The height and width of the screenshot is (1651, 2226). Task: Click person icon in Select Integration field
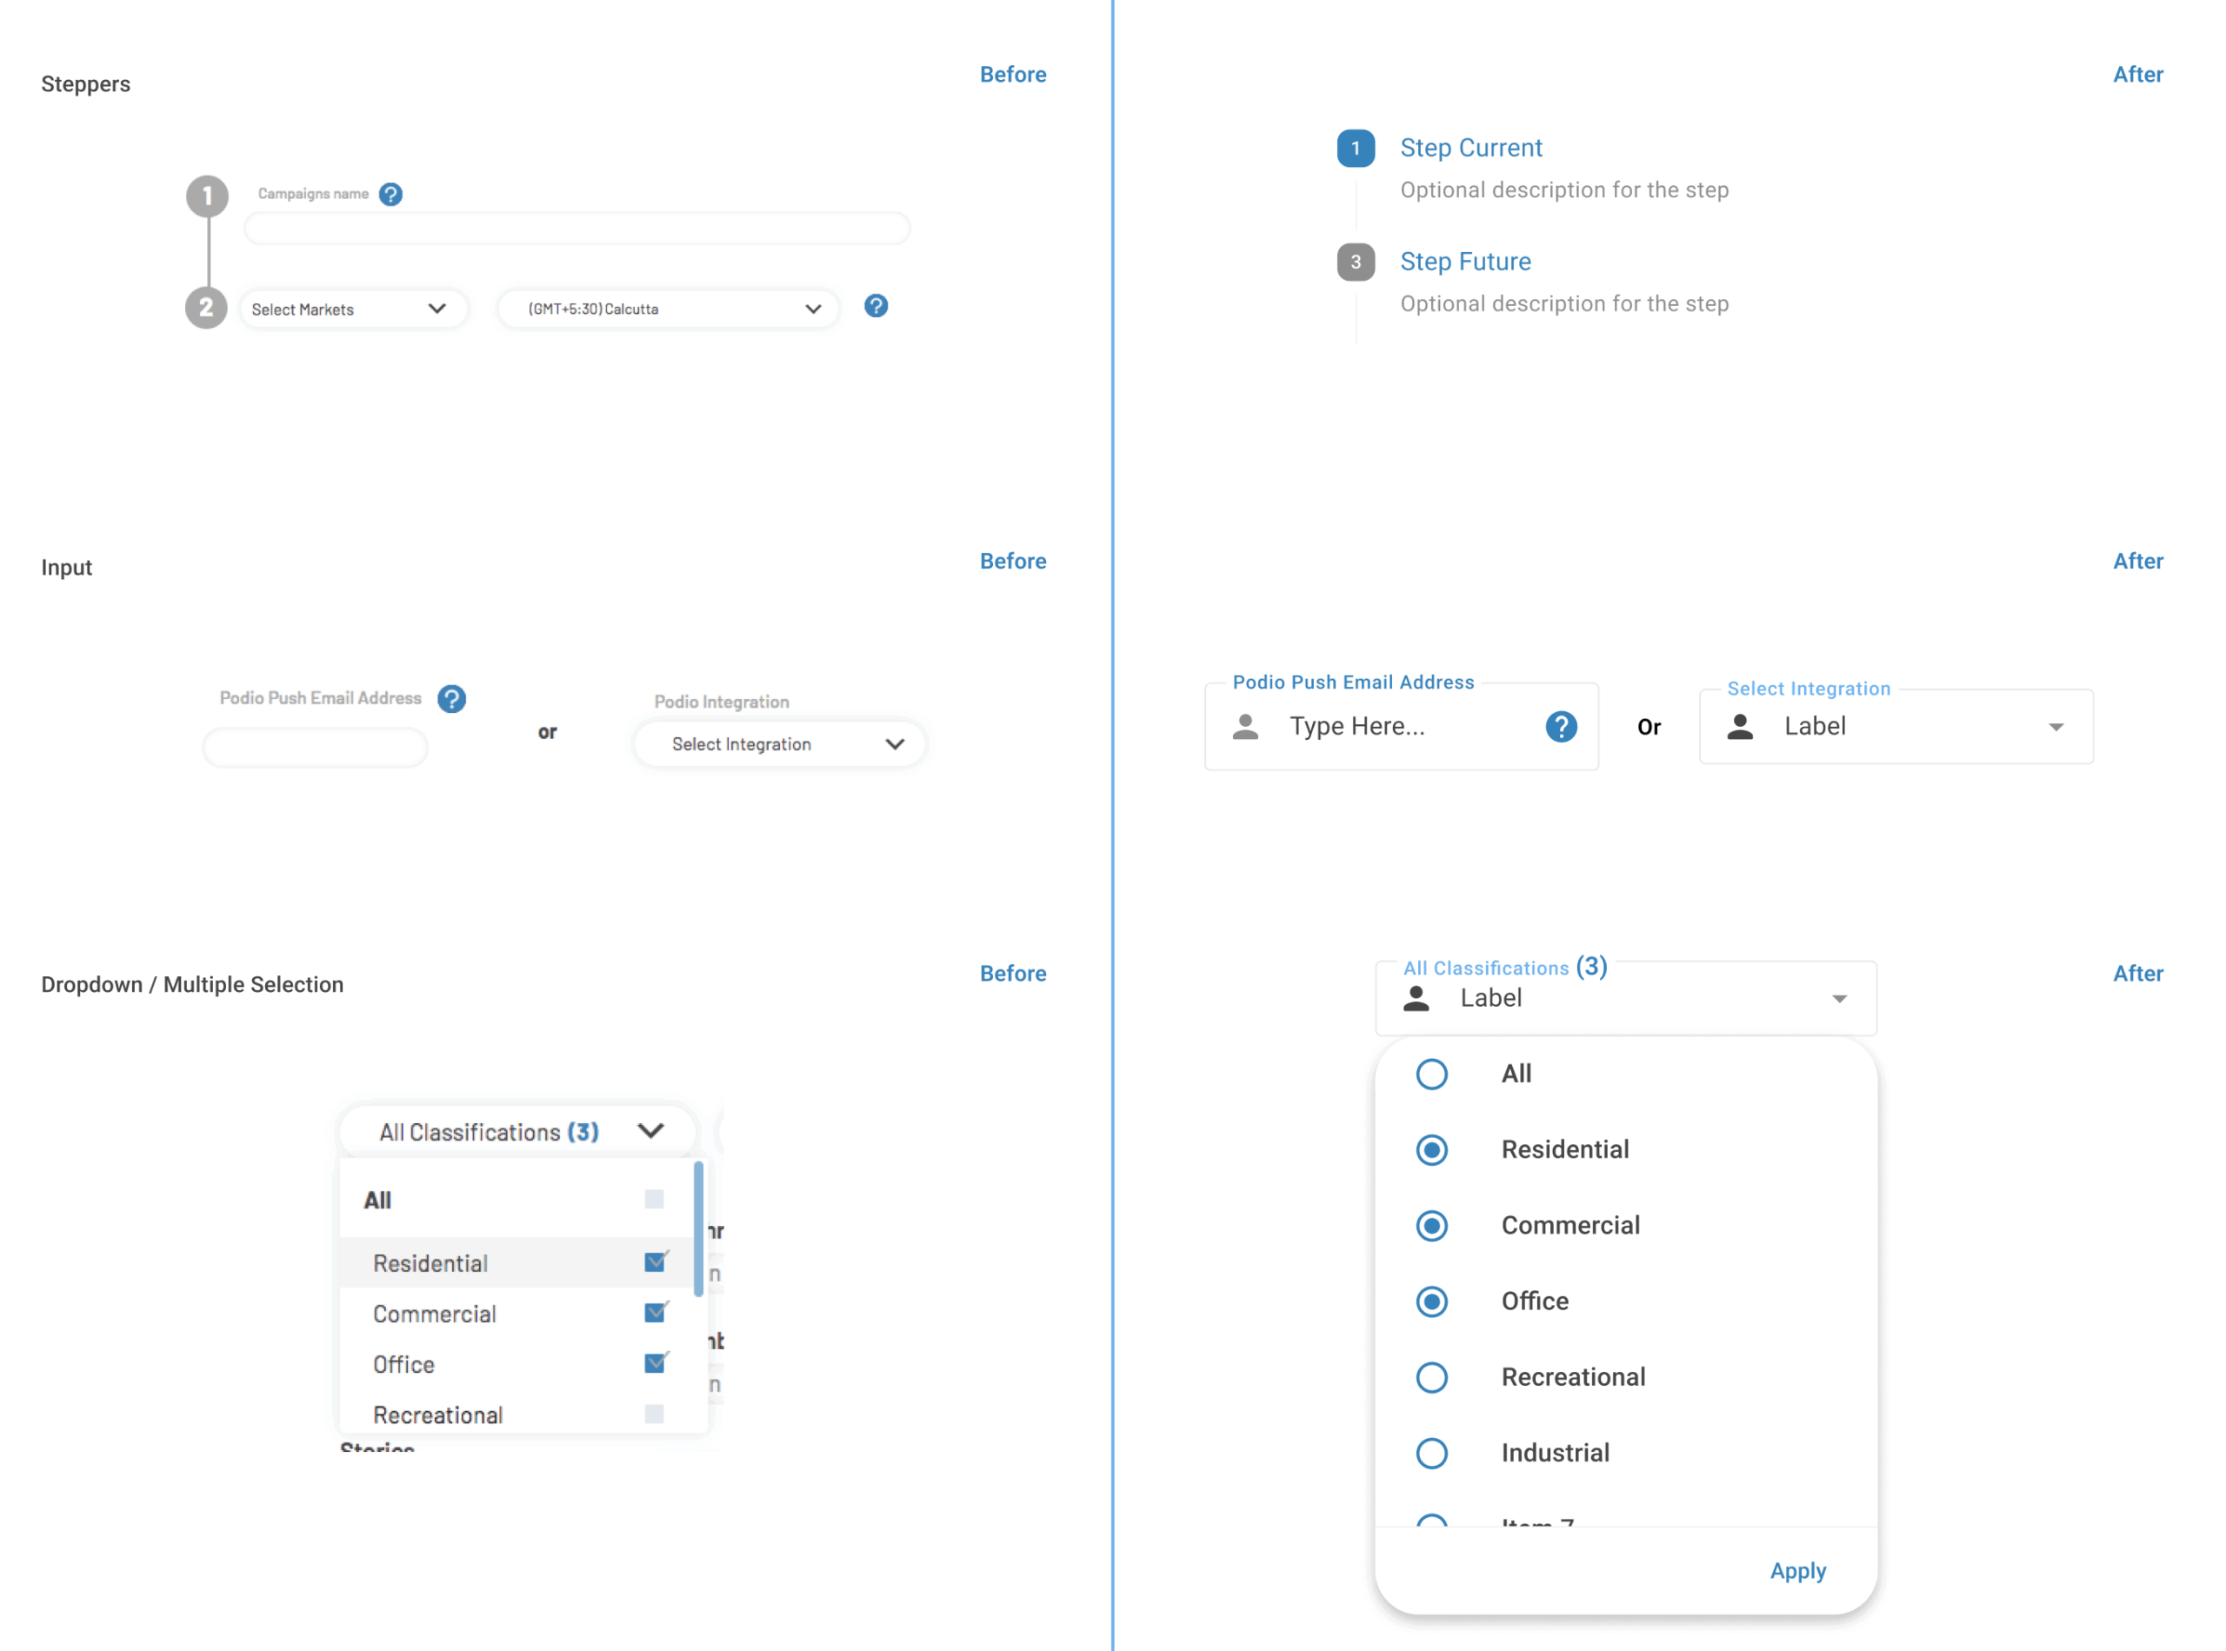(1739, 727)
